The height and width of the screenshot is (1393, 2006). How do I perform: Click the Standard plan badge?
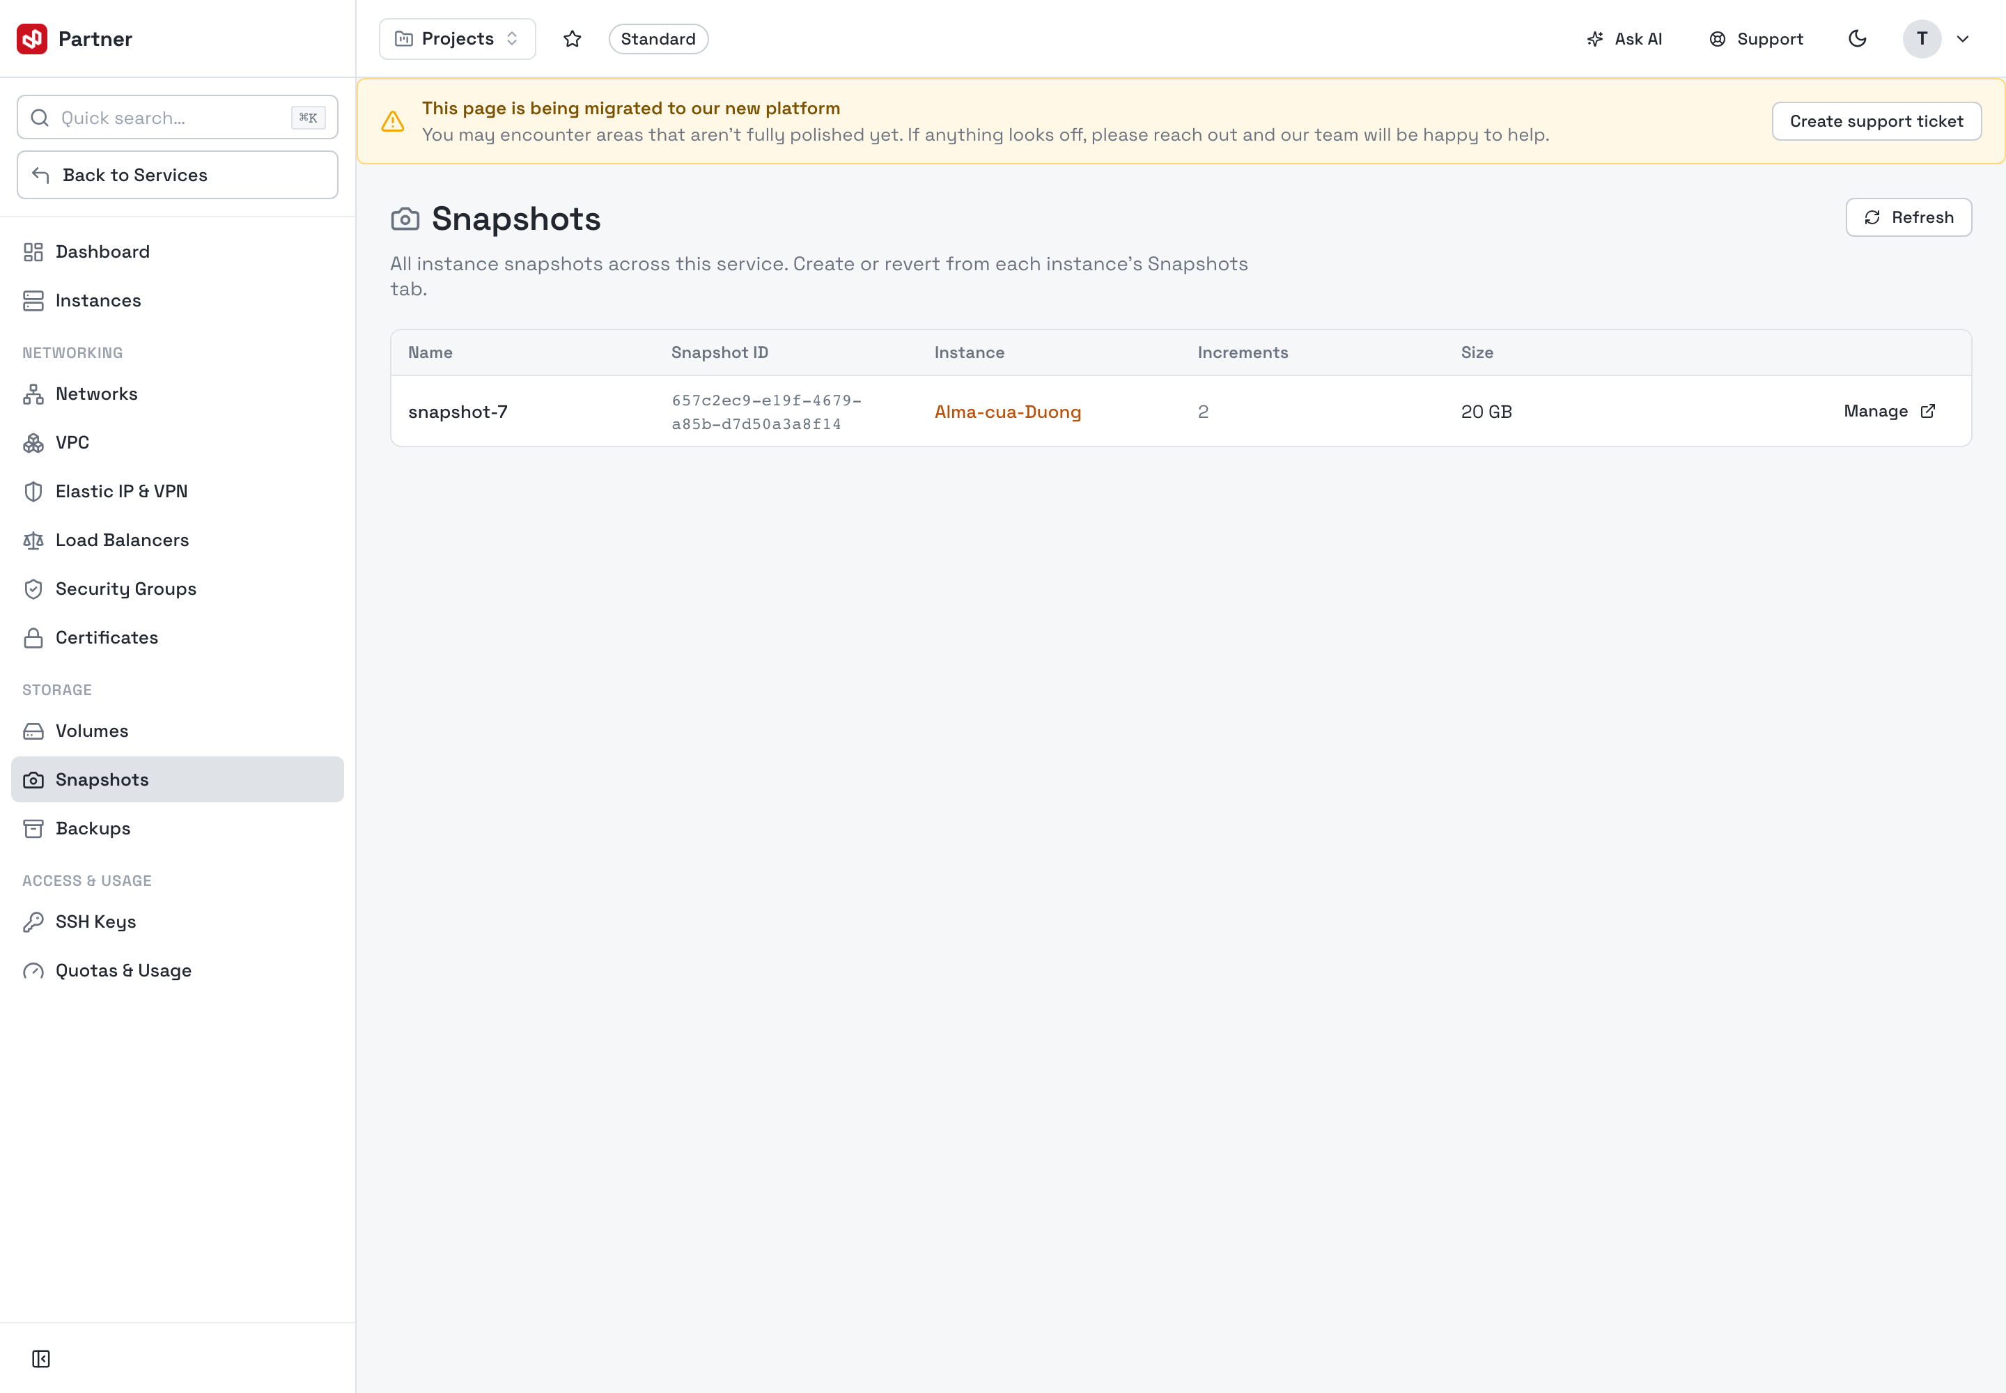tap(658, 38)
